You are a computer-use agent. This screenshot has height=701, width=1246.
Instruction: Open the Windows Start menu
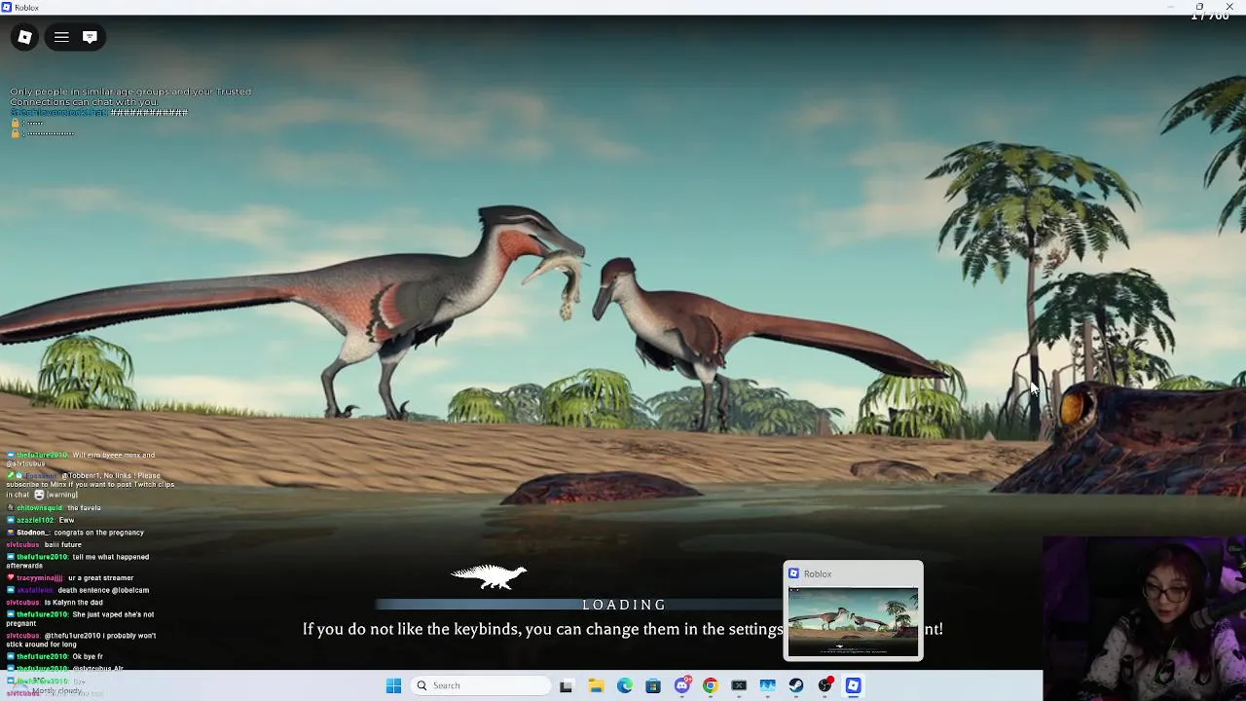click(x=393, y=685)
